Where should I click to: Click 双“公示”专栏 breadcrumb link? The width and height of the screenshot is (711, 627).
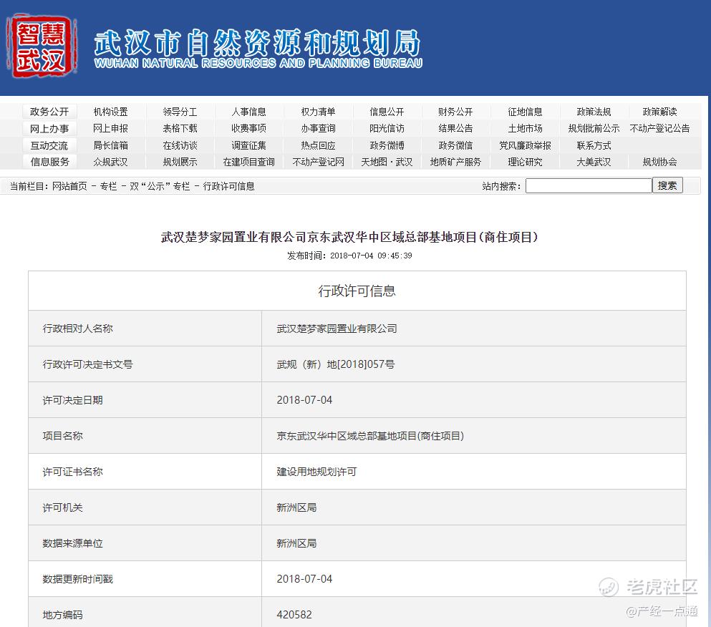pos(160,186)
